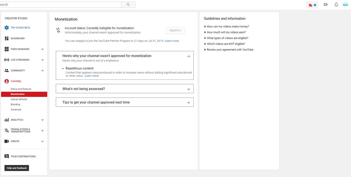The image size is (351, 177).
Task: Click the Creator Studio heading
Action: [16, 18]
